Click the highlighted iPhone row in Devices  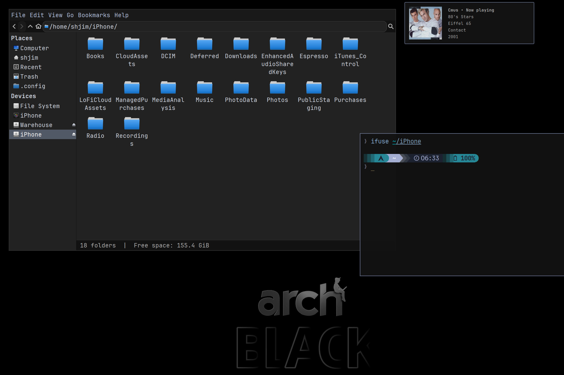(43, 134)
